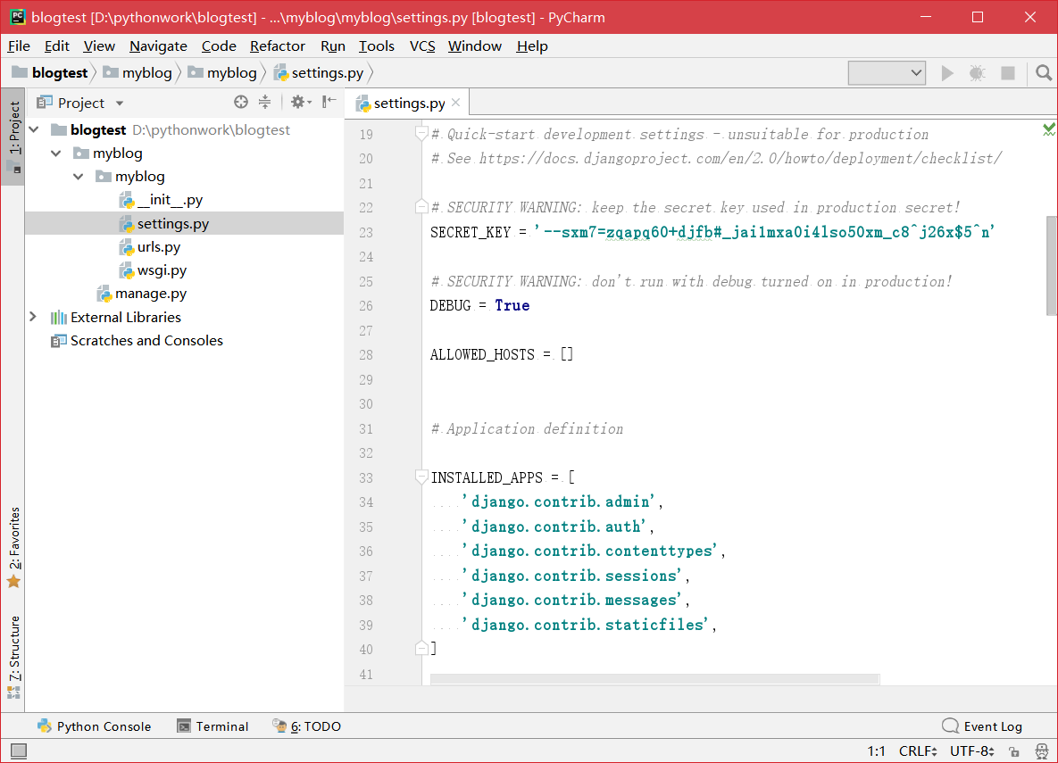Fold the comment block at line 22
This screenshot has width=1058, height=763.
coord(421,206)
